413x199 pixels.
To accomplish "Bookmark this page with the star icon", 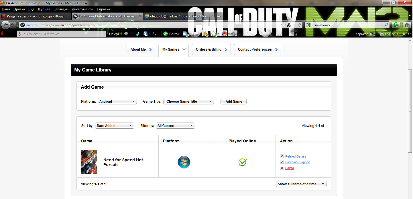I will (x=284, y=25).
